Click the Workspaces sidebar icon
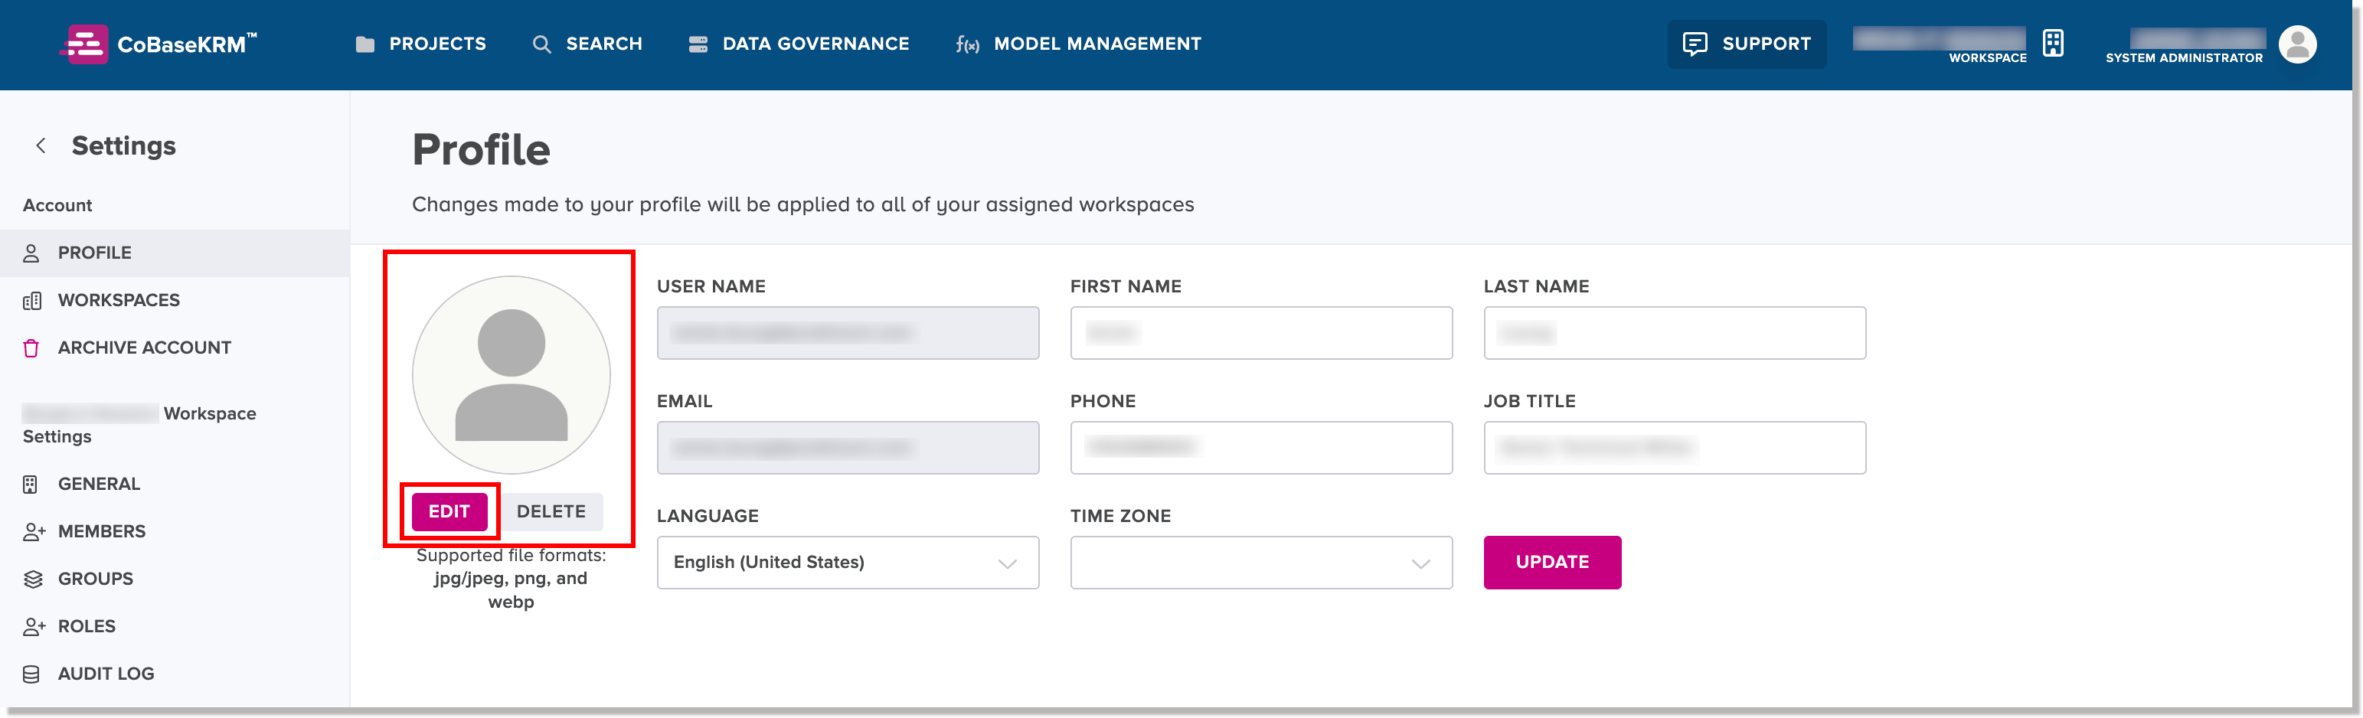The height and width of the screenshot is (718, 2363). (x=32, y=301)
